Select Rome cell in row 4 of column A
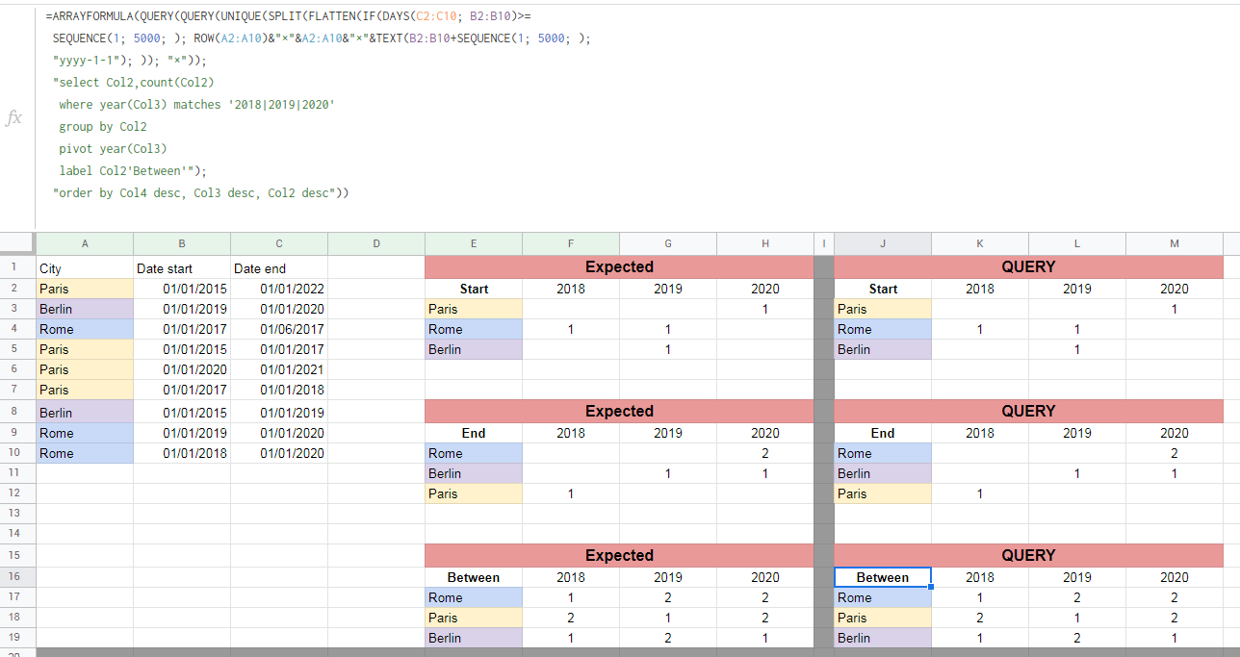1240x657 pixels. tap(85, 329)
